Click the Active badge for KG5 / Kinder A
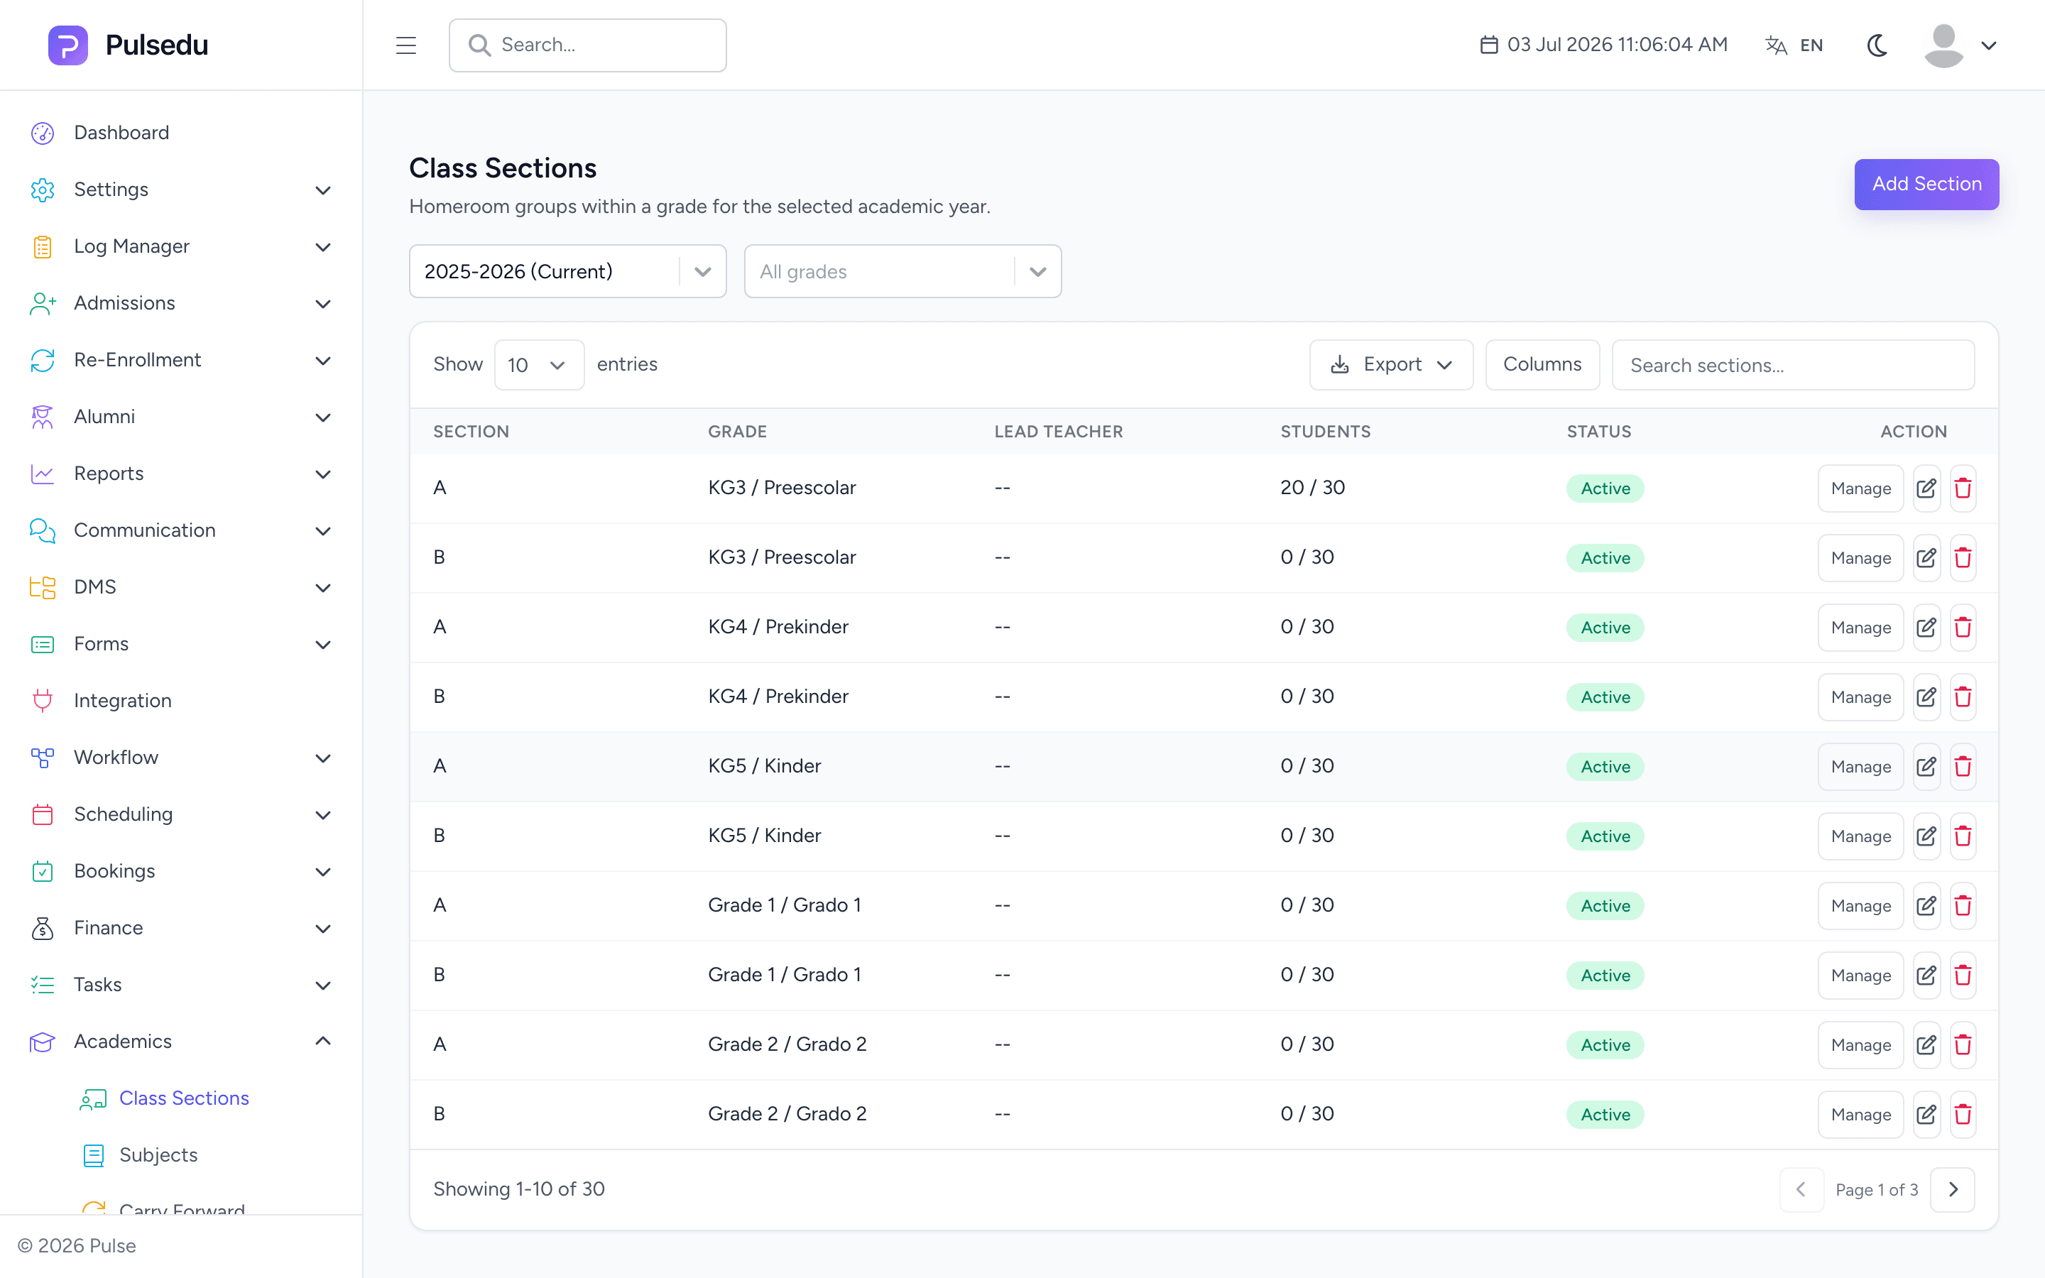Image resolution: width=2045 pixels, height=1278 pixels. pos(1605,767)
